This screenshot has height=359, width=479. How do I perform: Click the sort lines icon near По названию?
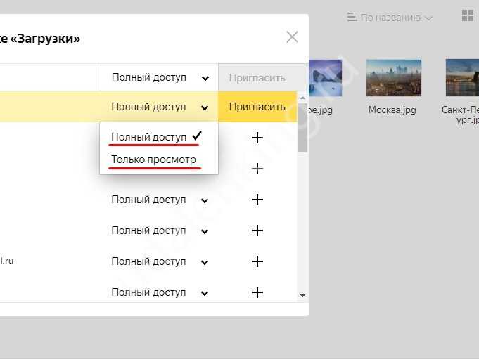click(x=352, y=17)
